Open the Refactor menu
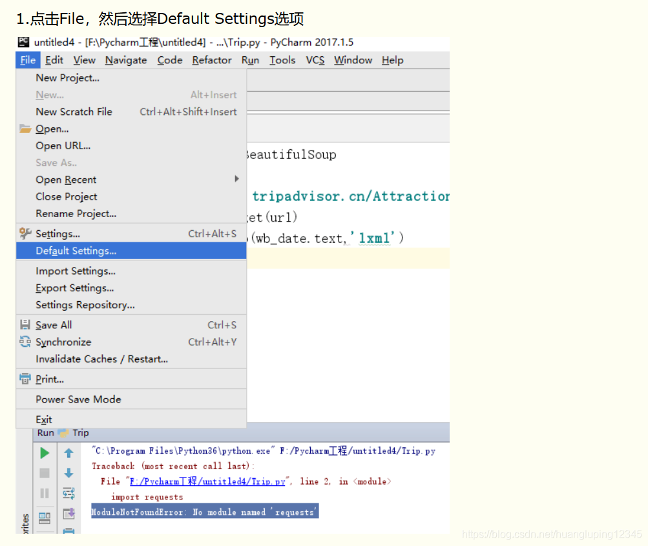This screenshot has height=546, width=648. pyautogui.click(x=212, y=60)
